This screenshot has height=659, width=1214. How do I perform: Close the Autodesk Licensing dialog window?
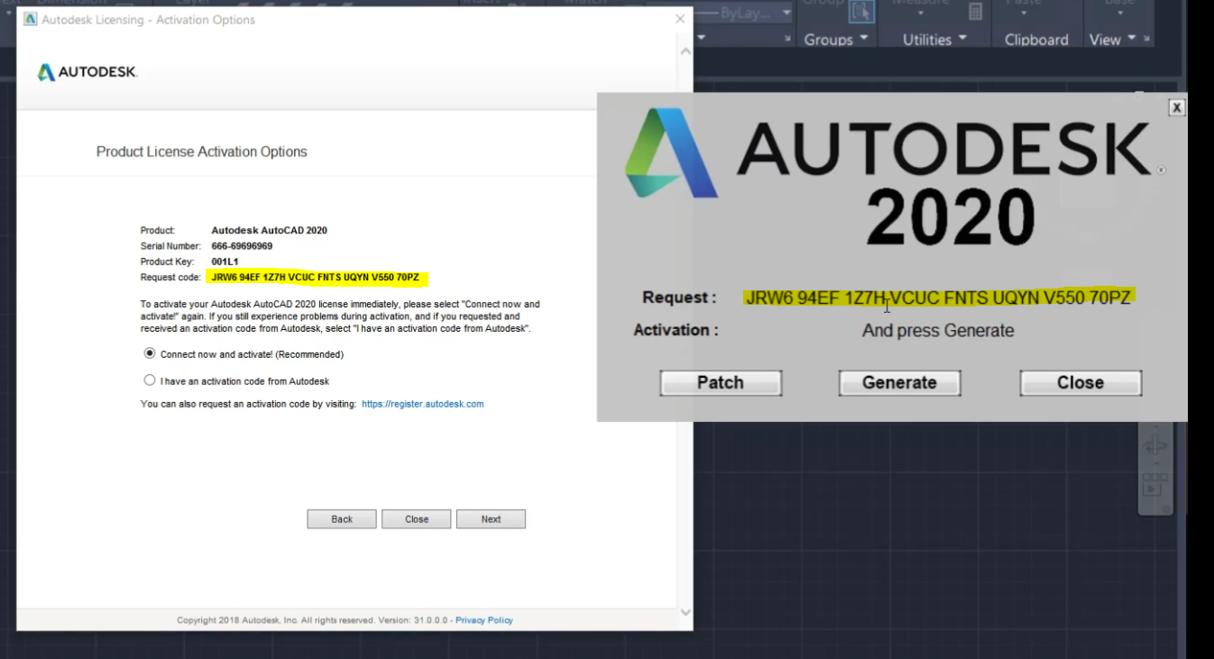680,19
